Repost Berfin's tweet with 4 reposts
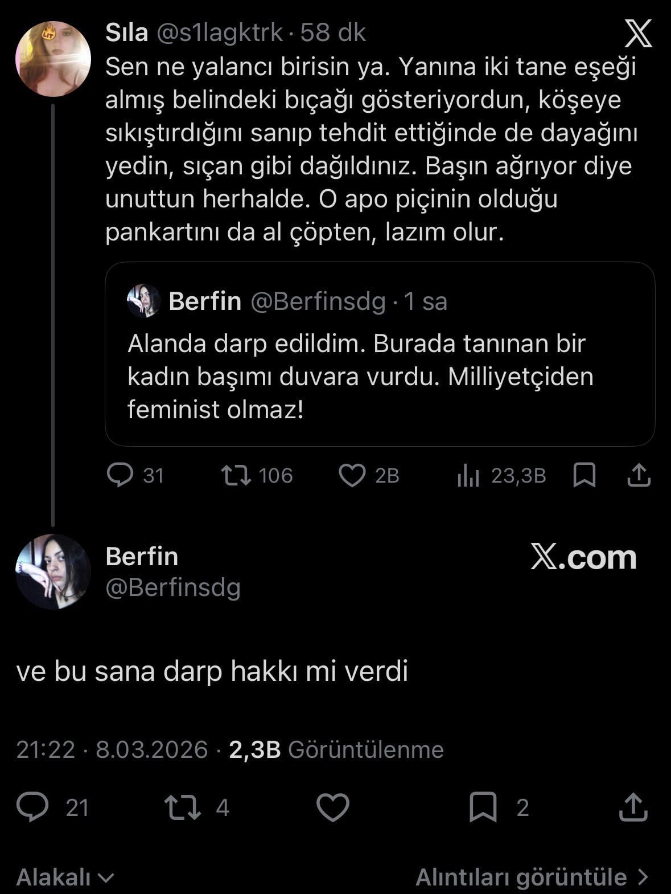This screenshot has width=671, height=894. pyautogui.click(x=182, y=807)
